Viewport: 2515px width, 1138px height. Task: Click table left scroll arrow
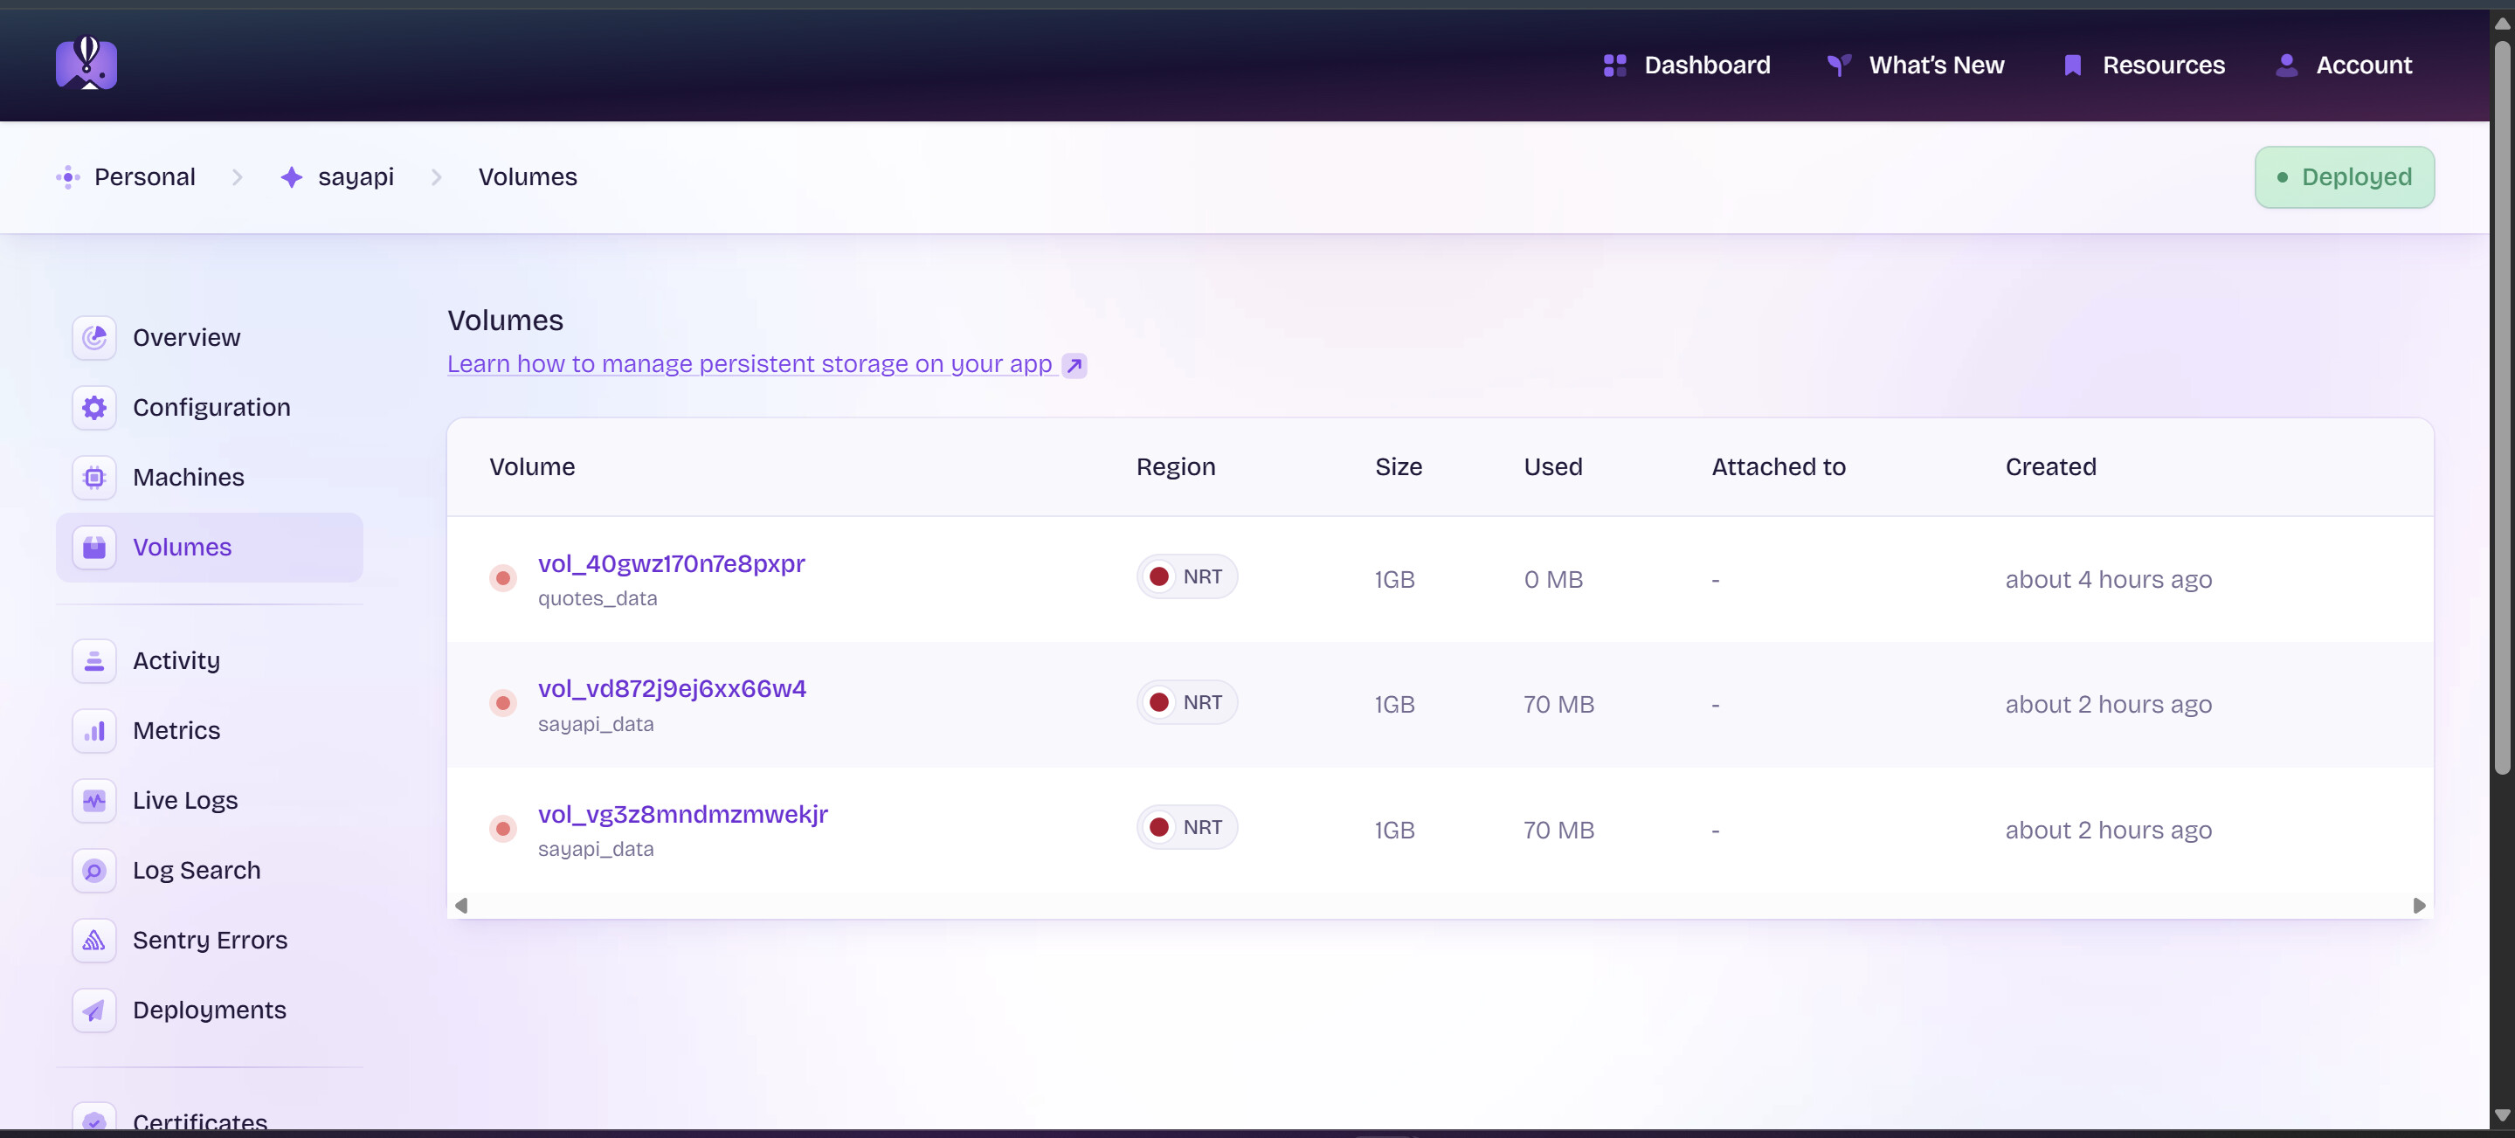pos(461,906)
